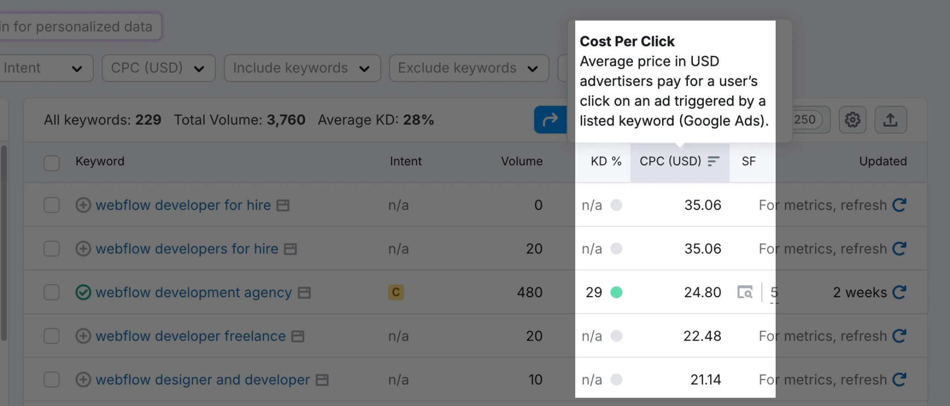Open the Include keywords dropdown

click(302, 68)
